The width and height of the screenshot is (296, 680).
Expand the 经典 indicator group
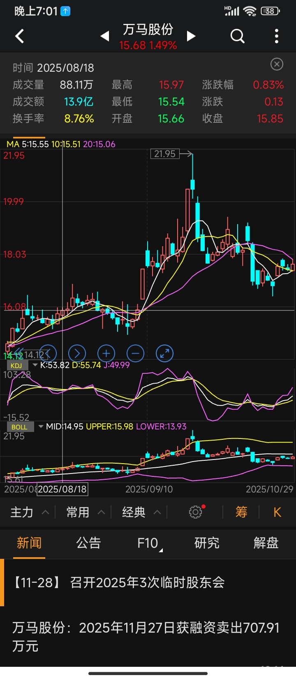coord(141,512)
